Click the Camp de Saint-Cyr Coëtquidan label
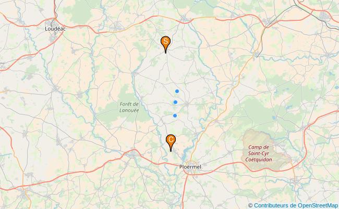The height and width of the screenshot is (209, 339). point(259,153)
